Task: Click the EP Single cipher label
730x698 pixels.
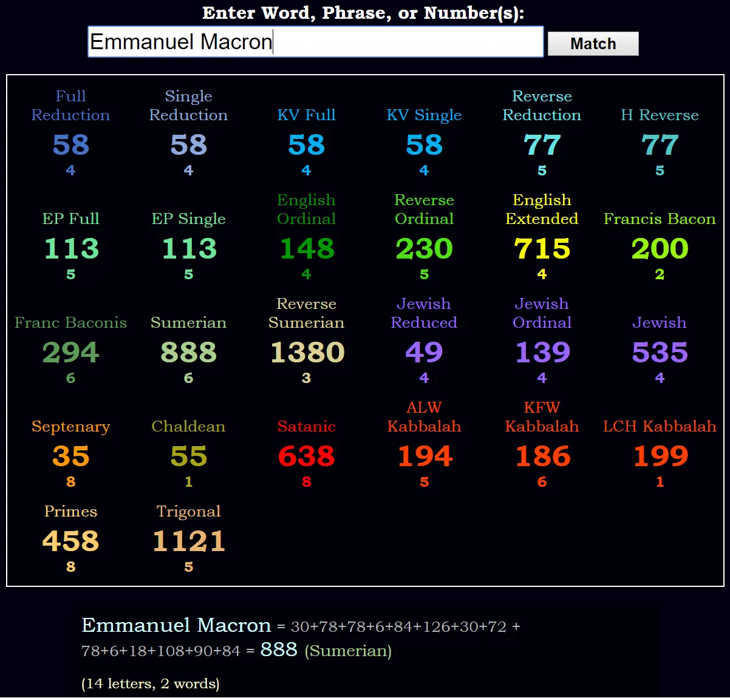Action: pyautogui.click(x=188, y=219)
